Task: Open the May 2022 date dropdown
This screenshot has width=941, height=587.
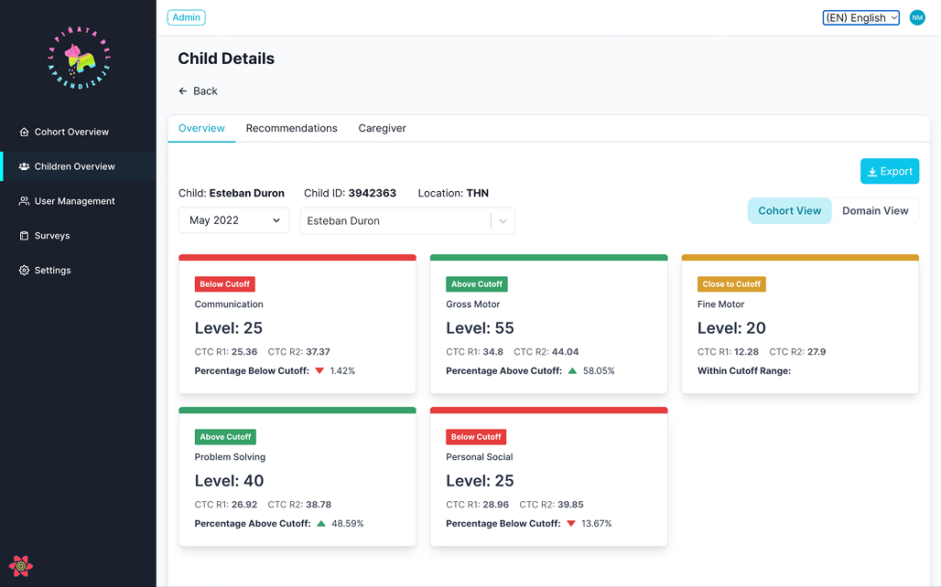Action: point(234,220)
